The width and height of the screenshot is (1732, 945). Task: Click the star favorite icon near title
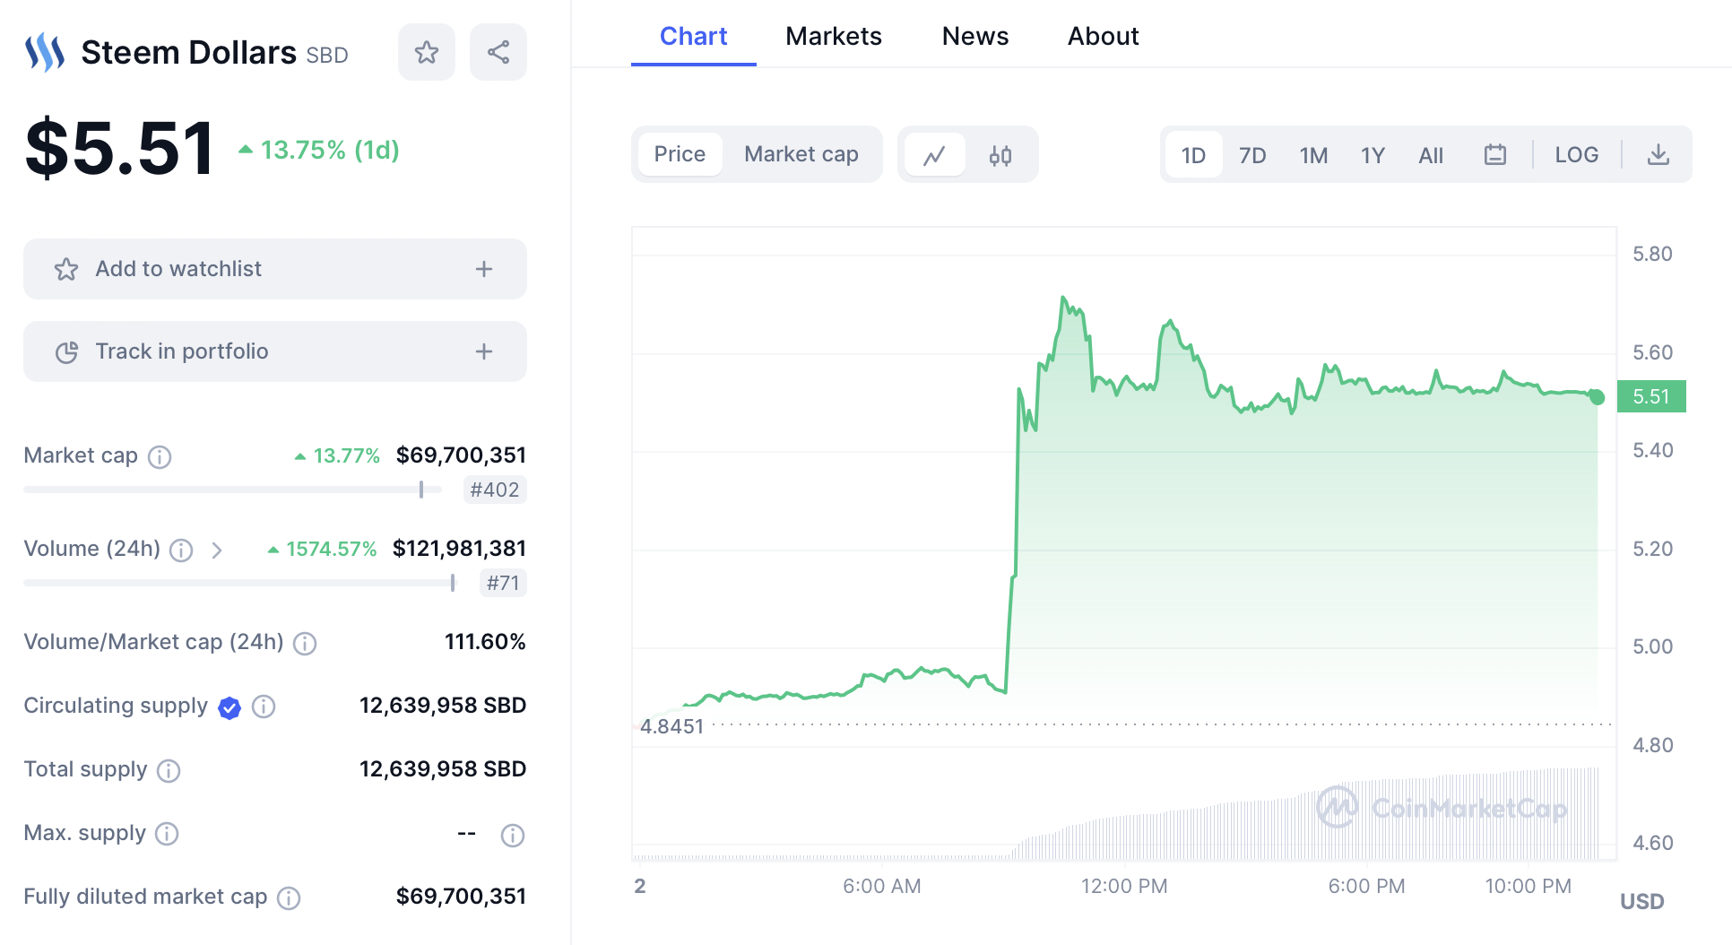click(x=427, y=52)
